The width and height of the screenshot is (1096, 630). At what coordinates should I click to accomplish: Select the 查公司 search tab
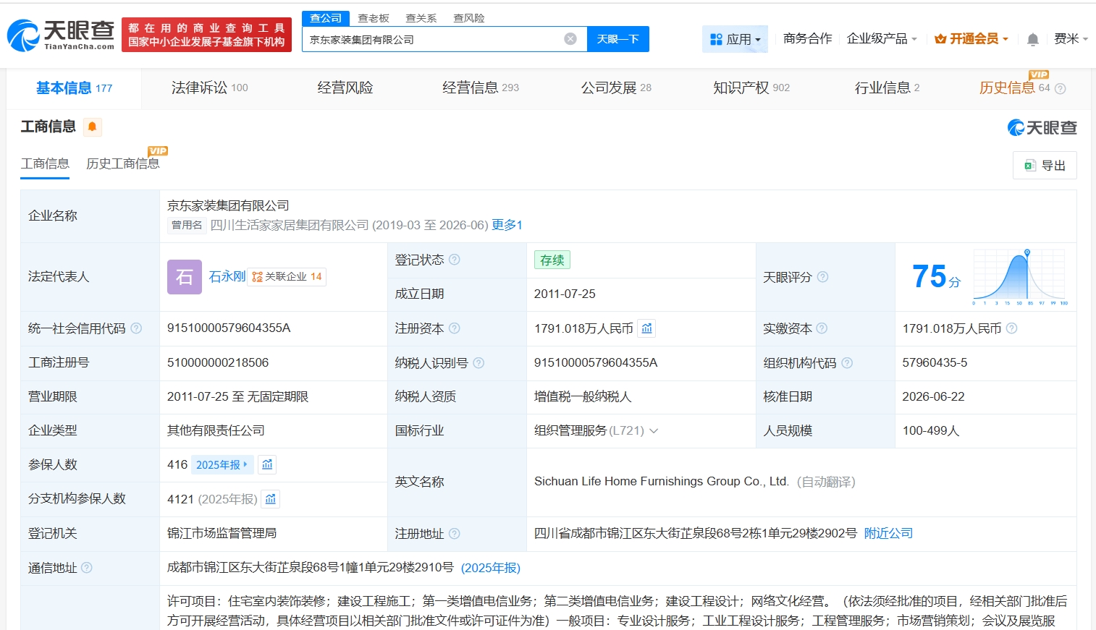point(326,18)
